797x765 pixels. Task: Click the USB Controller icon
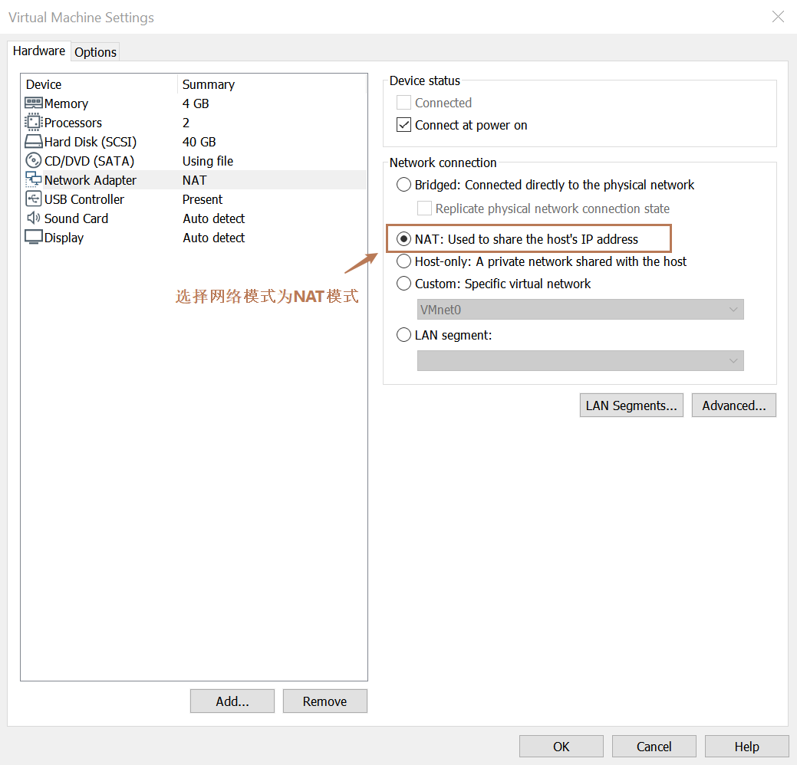[34, 199]
